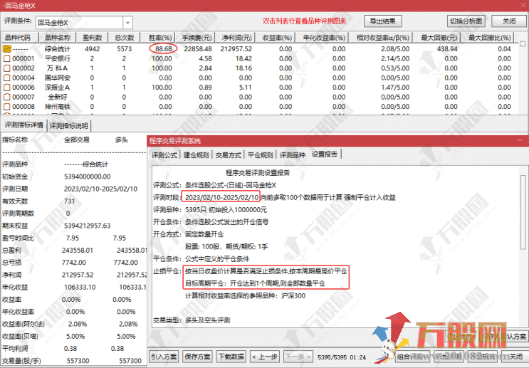The width and height of the screenshot is (529, 368).
Task: Select the 设置报告 tab
Action: (x=325, y=154)
